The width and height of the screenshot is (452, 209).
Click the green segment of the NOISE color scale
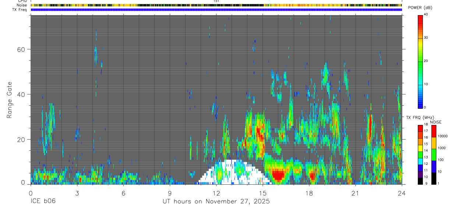click(x=434, y=155)
